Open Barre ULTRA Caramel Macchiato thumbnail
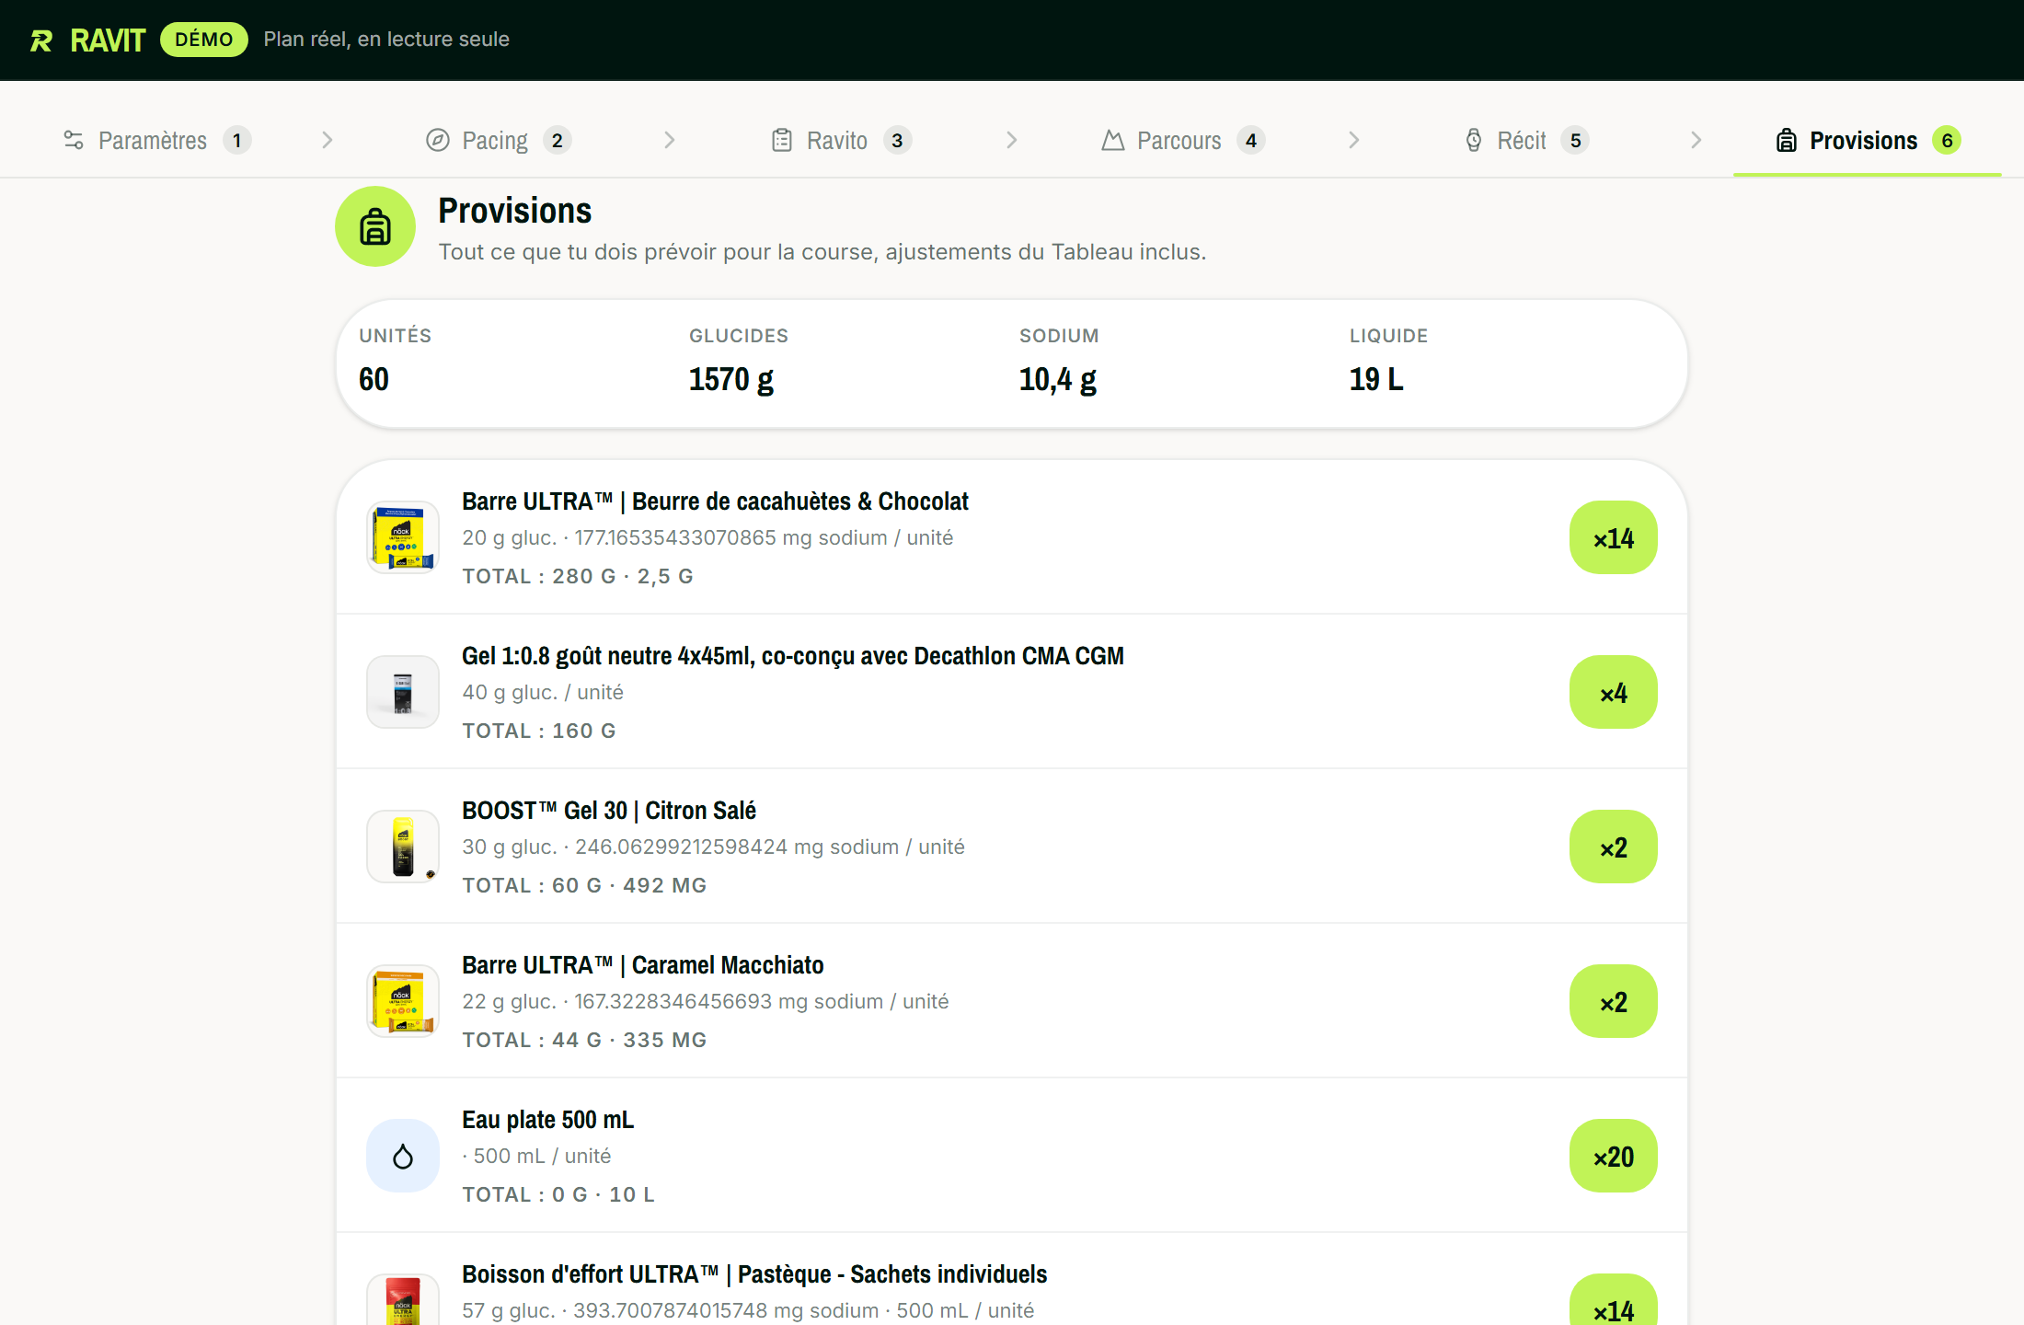The height and width of the screenshot is (1325, 2024). click(x=403, y=1001)
